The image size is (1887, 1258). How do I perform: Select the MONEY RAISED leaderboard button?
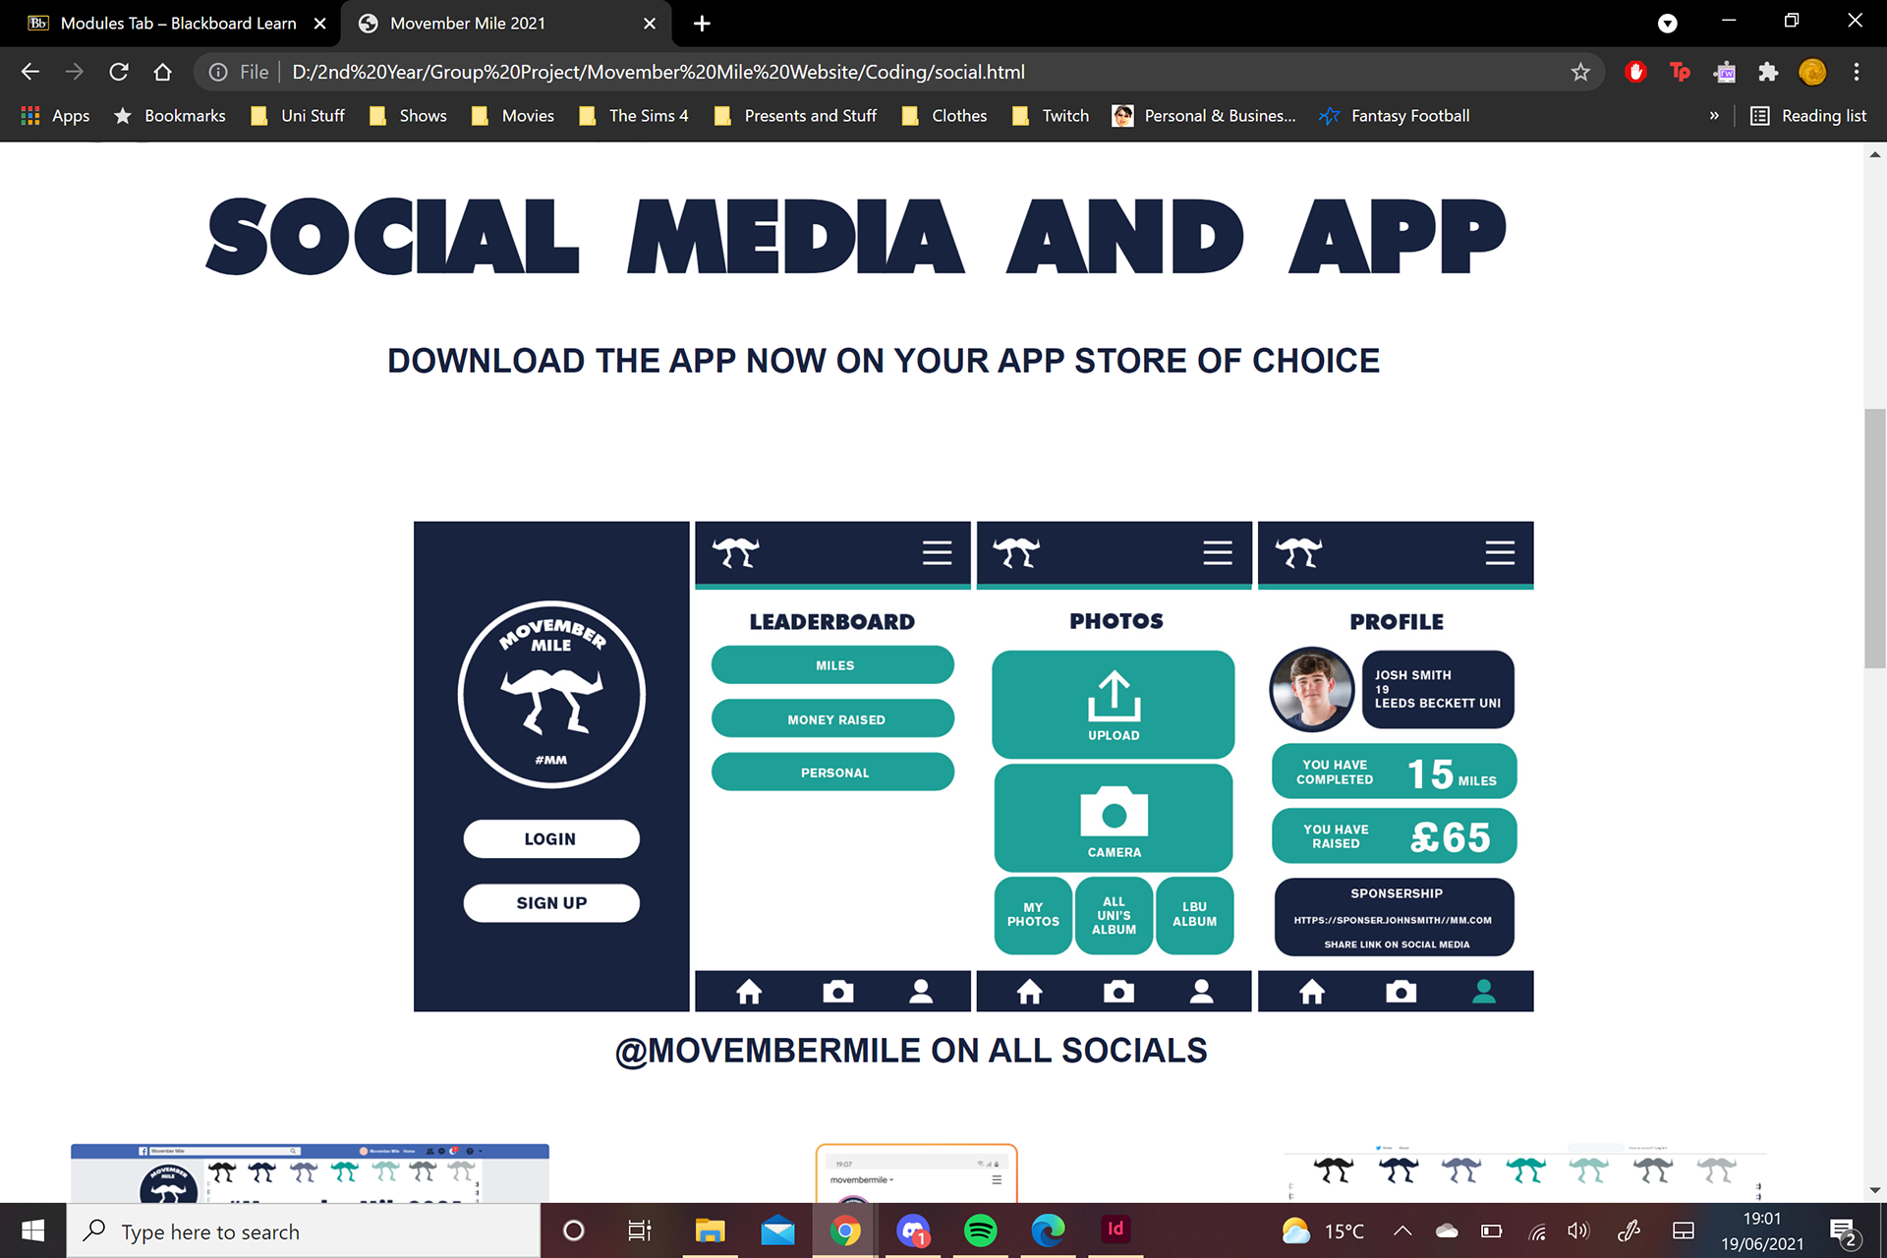(x=832, y=718)
